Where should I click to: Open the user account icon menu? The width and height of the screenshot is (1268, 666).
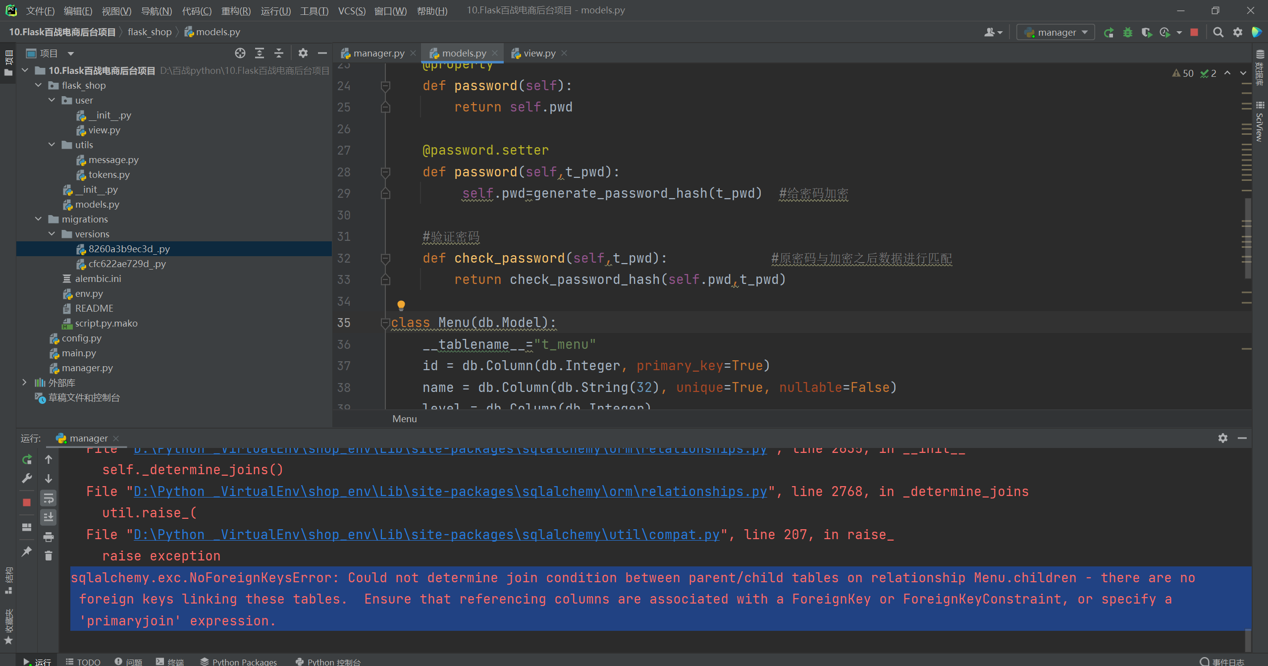[993, 33]
